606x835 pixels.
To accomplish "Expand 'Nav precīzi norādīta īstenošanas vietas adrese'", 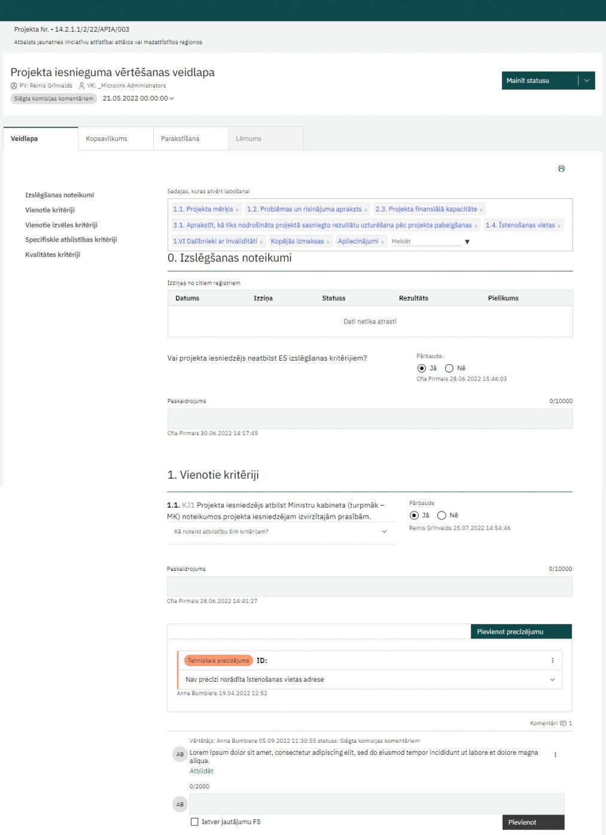I will tap(552, 680).
